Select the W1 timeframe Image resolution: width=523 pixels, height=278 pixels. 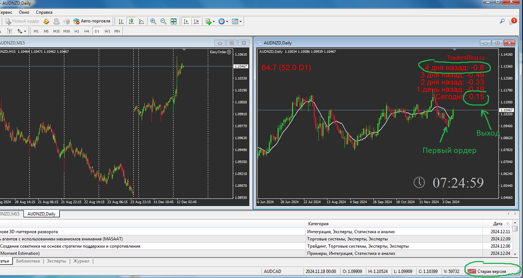(107, 31)
